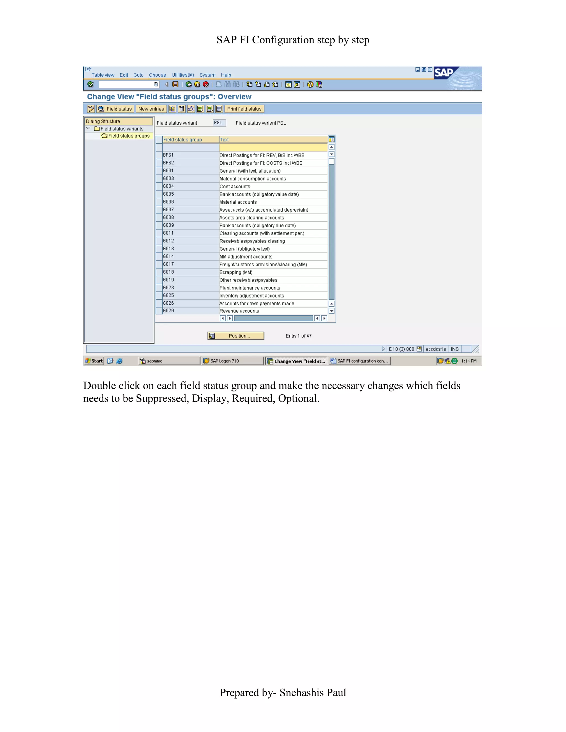Click the green Enter checkmark icon
The width and height of the screenshot is (566, 732).
coord(91,85)
